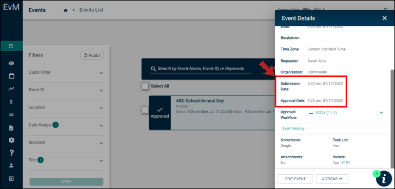Image resolution: width=395 pixels, height=189 pixels.
Task: Click the EvM logo
Action: pos(11,7)
